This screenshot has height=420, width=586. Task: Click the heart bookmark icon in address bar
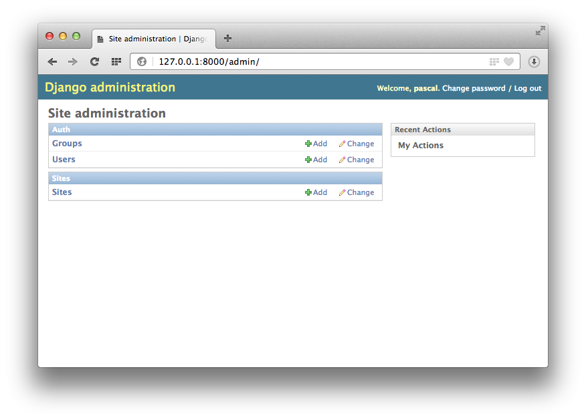pyautogui.click(x=508, y=61)
